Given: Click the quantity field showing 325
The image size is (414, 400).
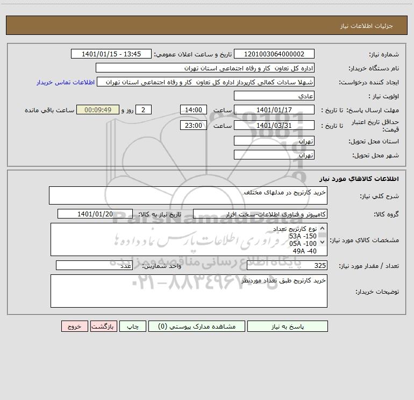Looking at the screenshot, I should tap(287, 266).
